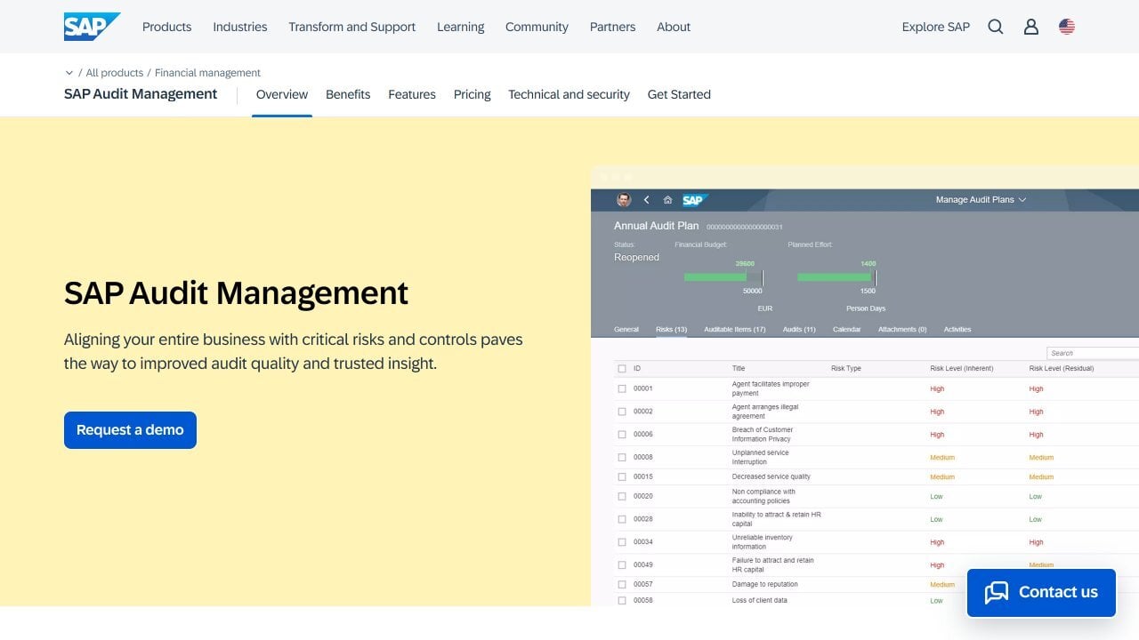Check the checkbox for risk 00001
Image resolution: width=1139 pixels, height=640 pixels.
[x=622, y=388]
